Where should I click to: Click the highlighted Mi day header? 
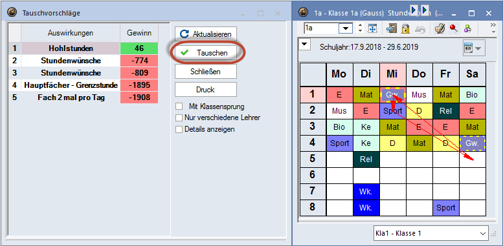tap(393, 74)
